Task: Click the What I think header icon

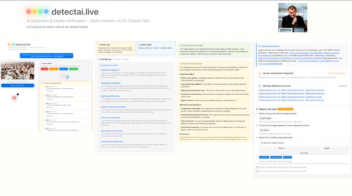Action: click(139, 45)
